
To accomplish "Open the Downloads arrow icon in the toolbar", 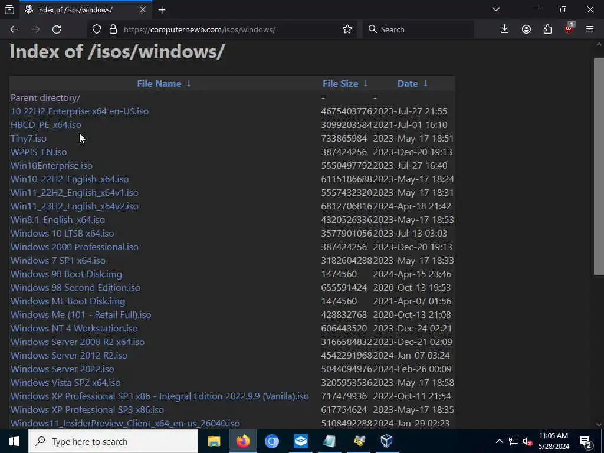I will tap(505, 29).
